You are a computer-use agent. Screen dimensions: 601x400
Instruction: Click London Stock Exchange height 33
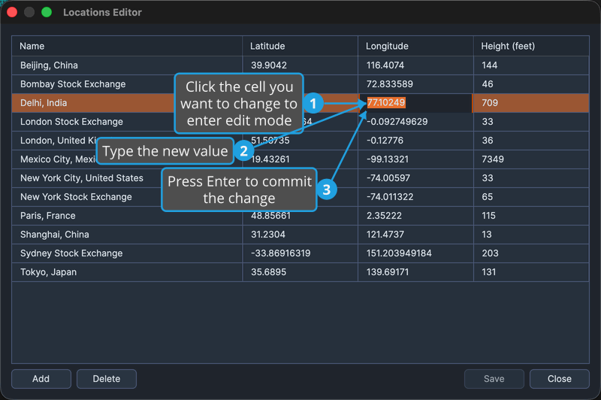(531, 122)
